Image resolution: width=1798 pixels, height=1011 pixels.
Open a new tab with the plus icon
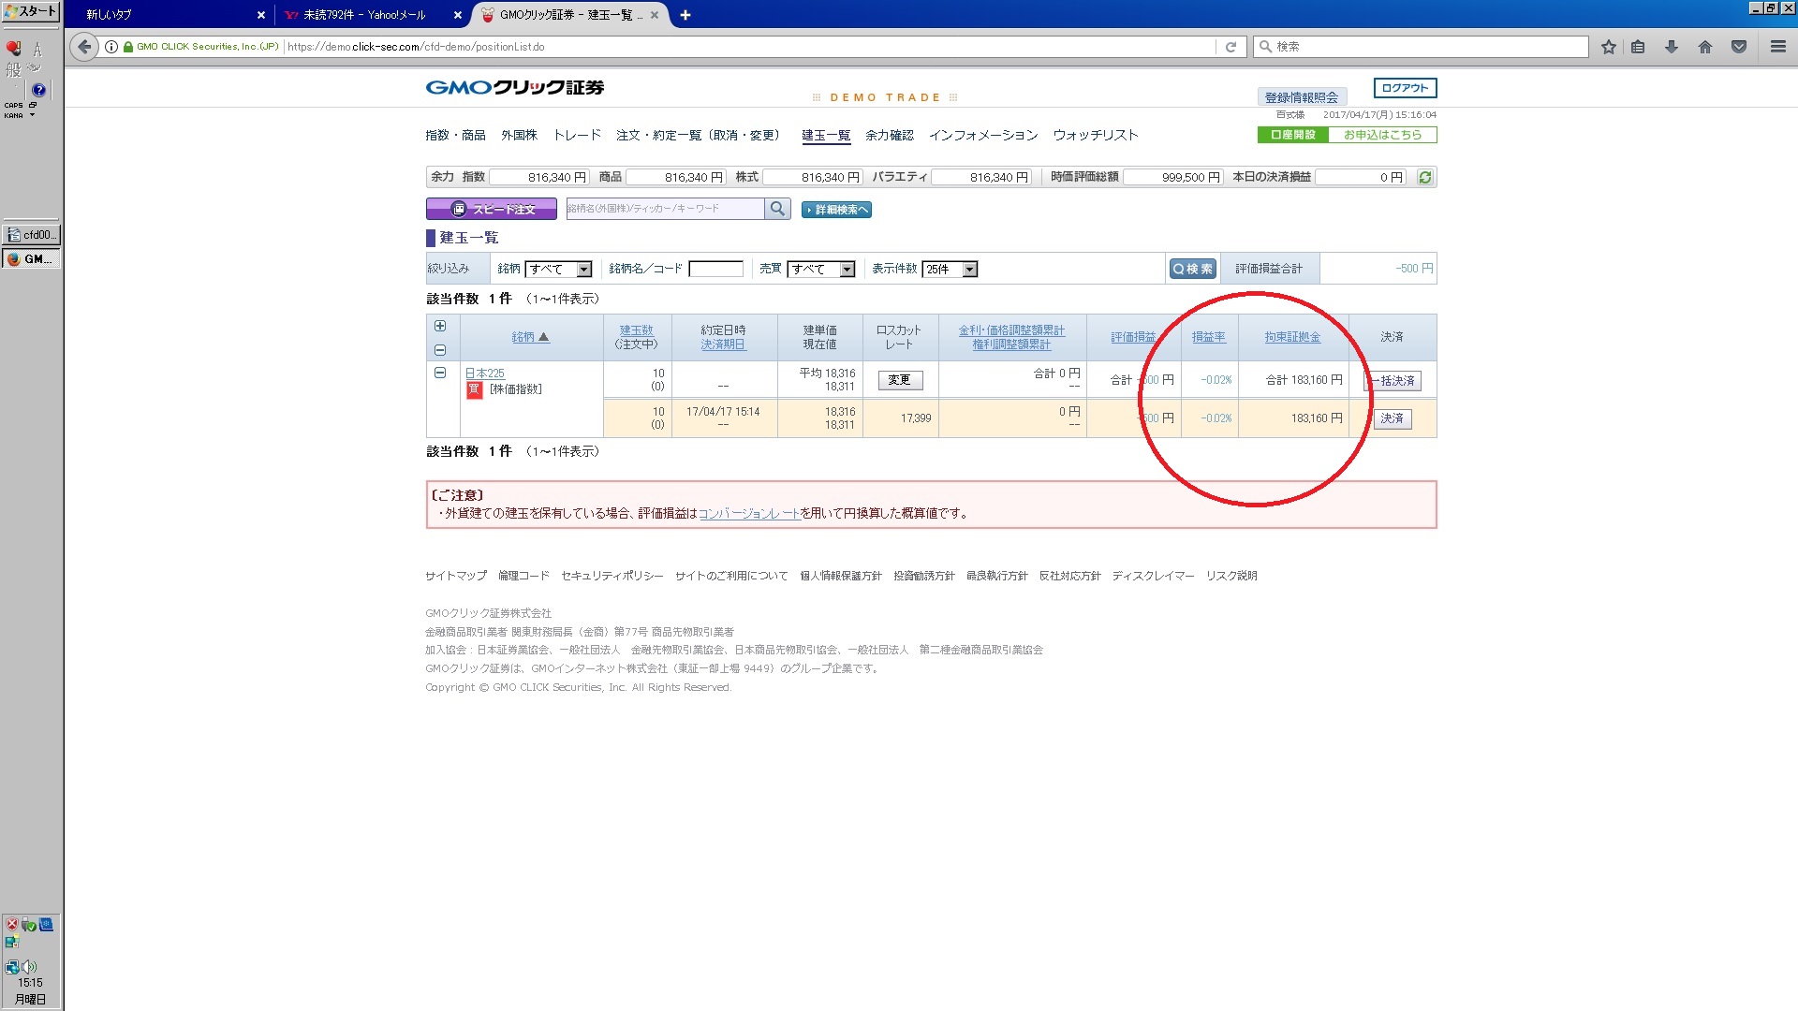pos(685,15)
